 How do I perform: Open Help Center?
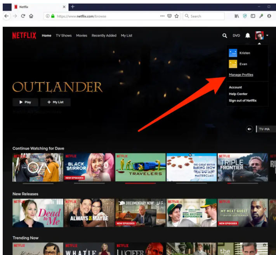click(x=238, y=94)
